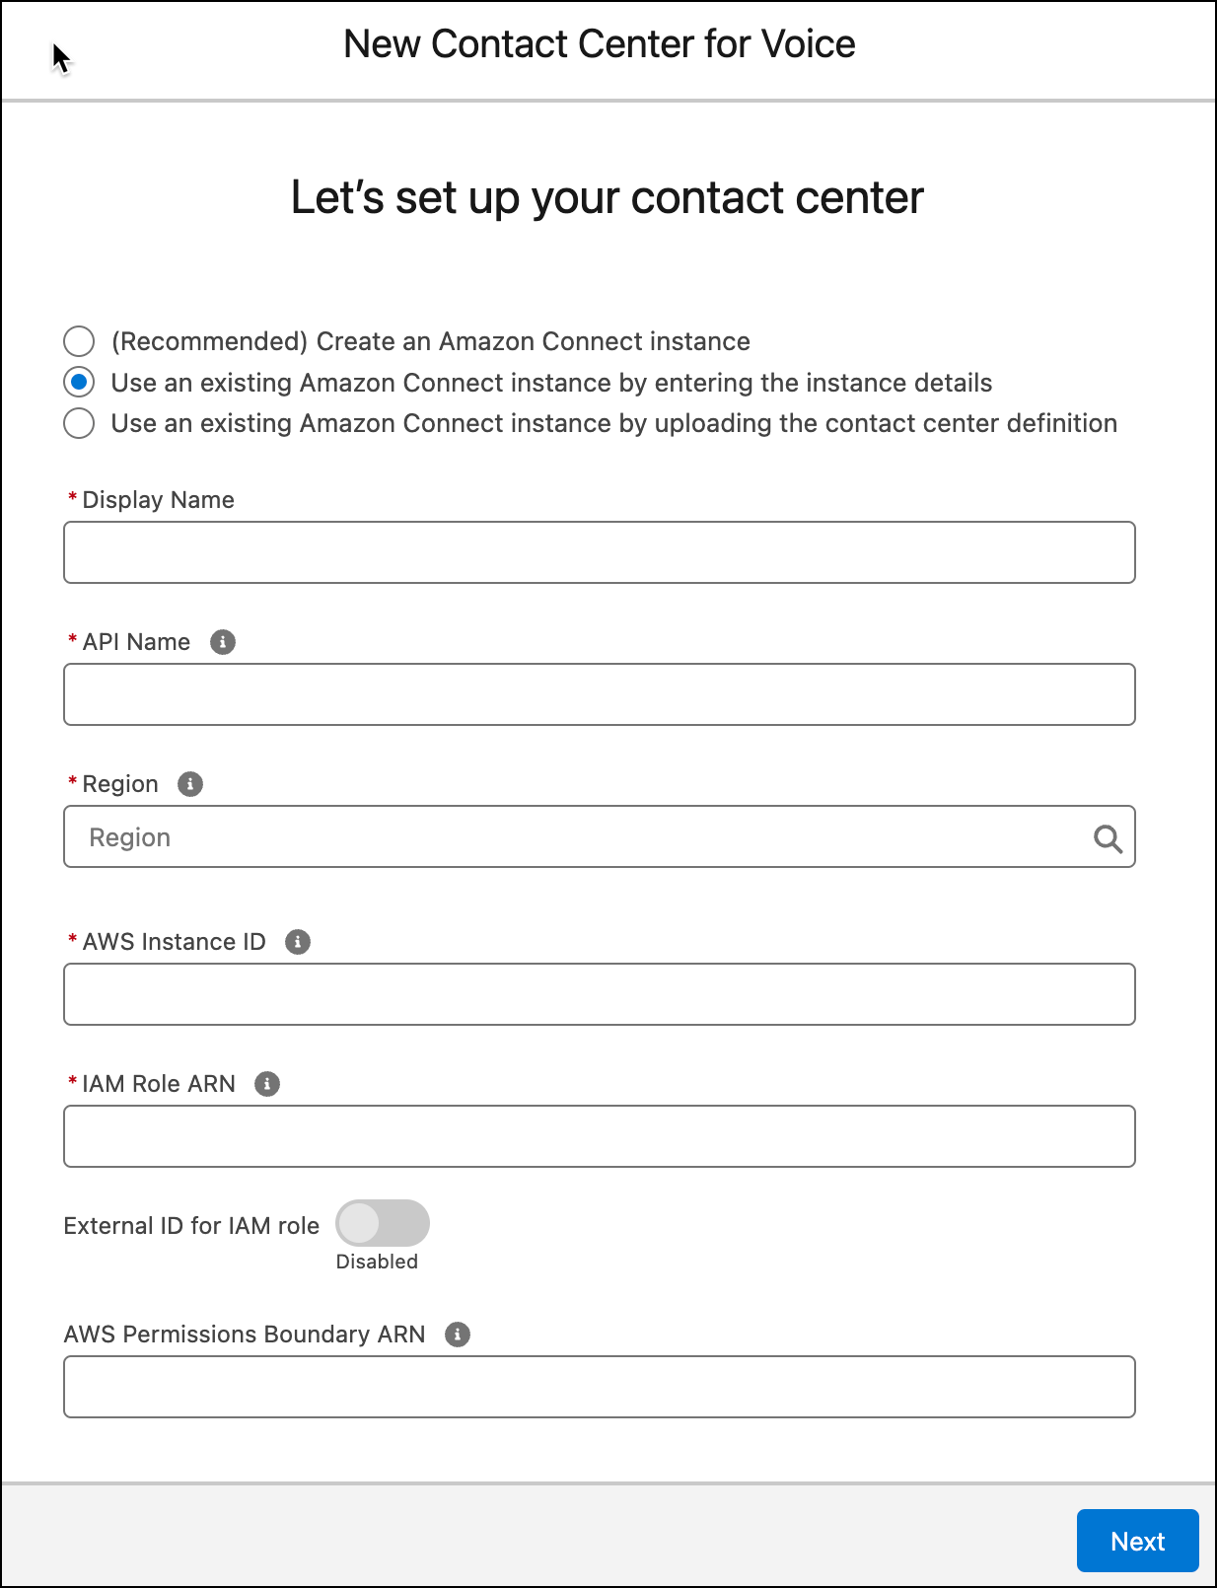Click the AWS Permissions Boundary ARN field
1217x1588 pixels.
pyautogui.click(x=599, y=1387)
